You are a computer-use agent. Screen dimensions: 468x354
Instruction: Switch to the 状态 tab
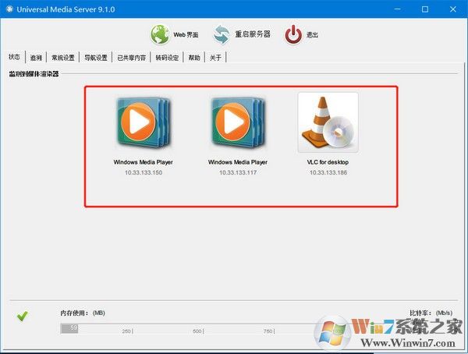(14, 57)
